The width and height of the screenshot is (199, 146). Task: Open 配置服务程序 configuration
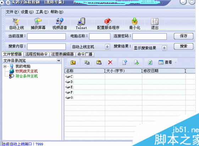(108, 24)
